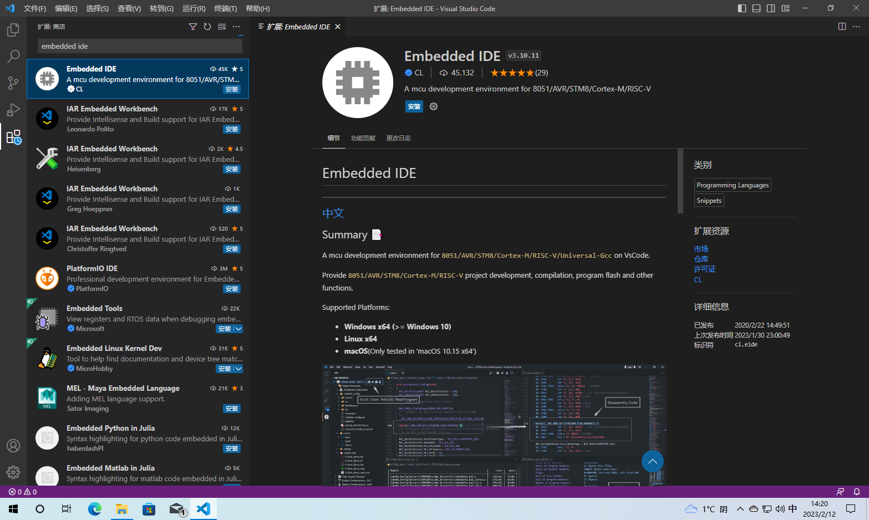Split the editor to the right
The width and height of the screenshot is (869, 520).
coord(842,27)
